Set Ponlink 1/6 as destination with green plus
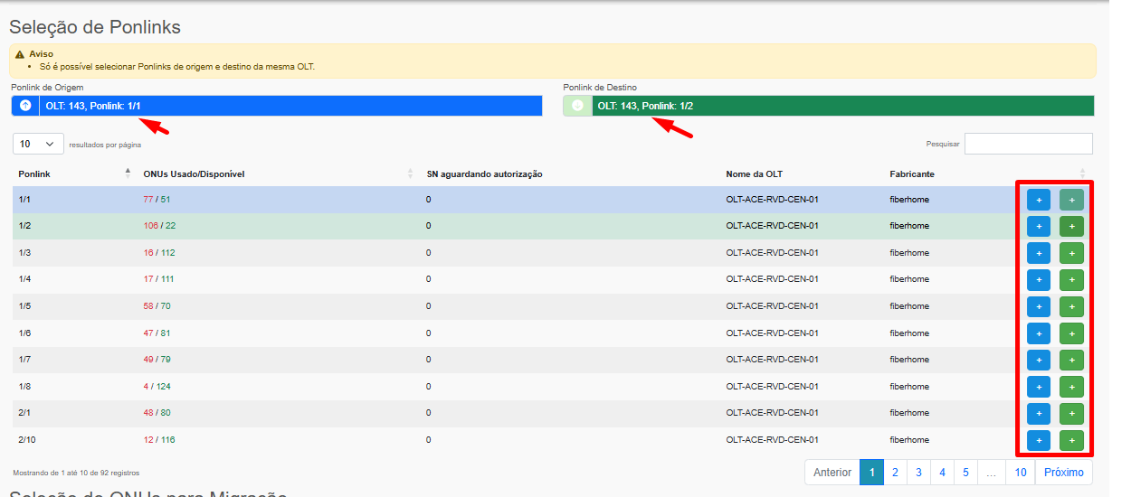Screen dimensions: 1131x497 1071,333
